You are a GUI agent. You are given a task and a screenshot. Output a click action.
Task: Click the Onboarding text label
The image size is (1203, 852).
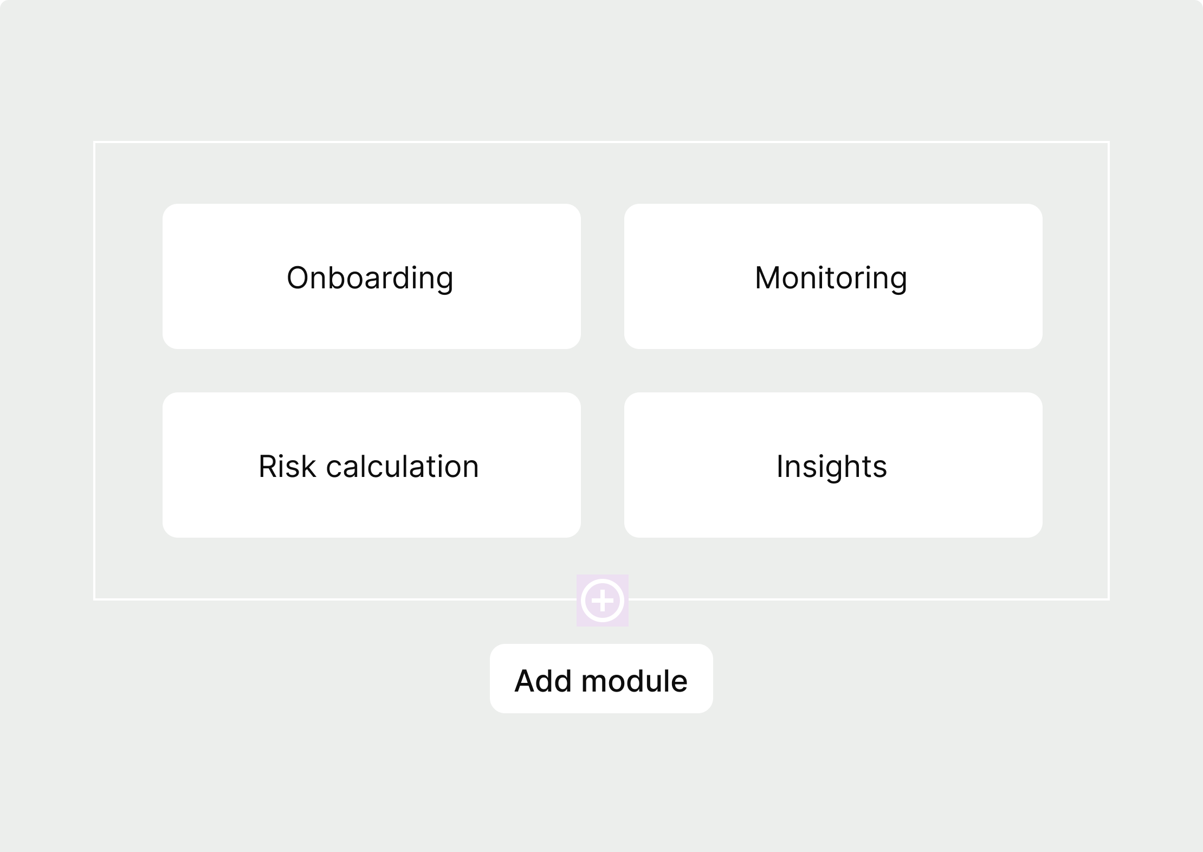(370, 279)
